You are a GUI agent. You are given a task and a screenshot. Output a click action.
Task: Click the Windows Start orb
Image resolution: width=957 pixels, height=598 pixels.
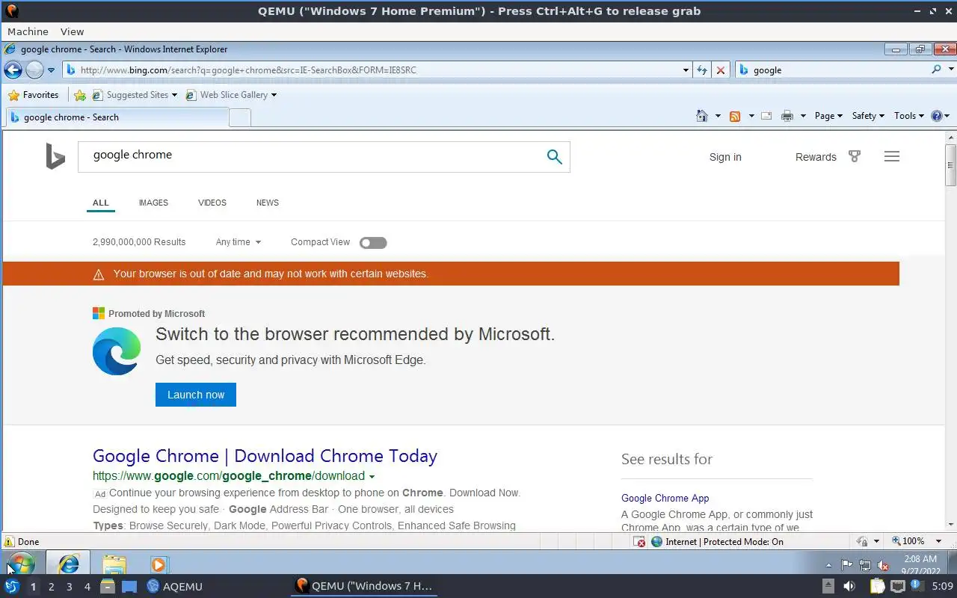click(x=20, y=563)
